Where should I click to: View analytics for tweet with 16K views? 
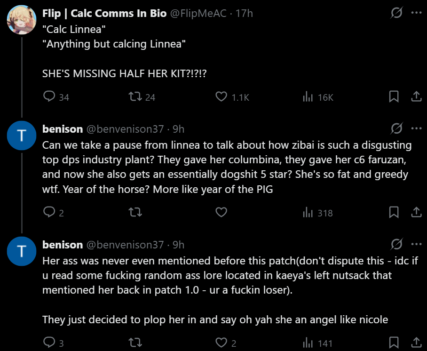[308, 97]
